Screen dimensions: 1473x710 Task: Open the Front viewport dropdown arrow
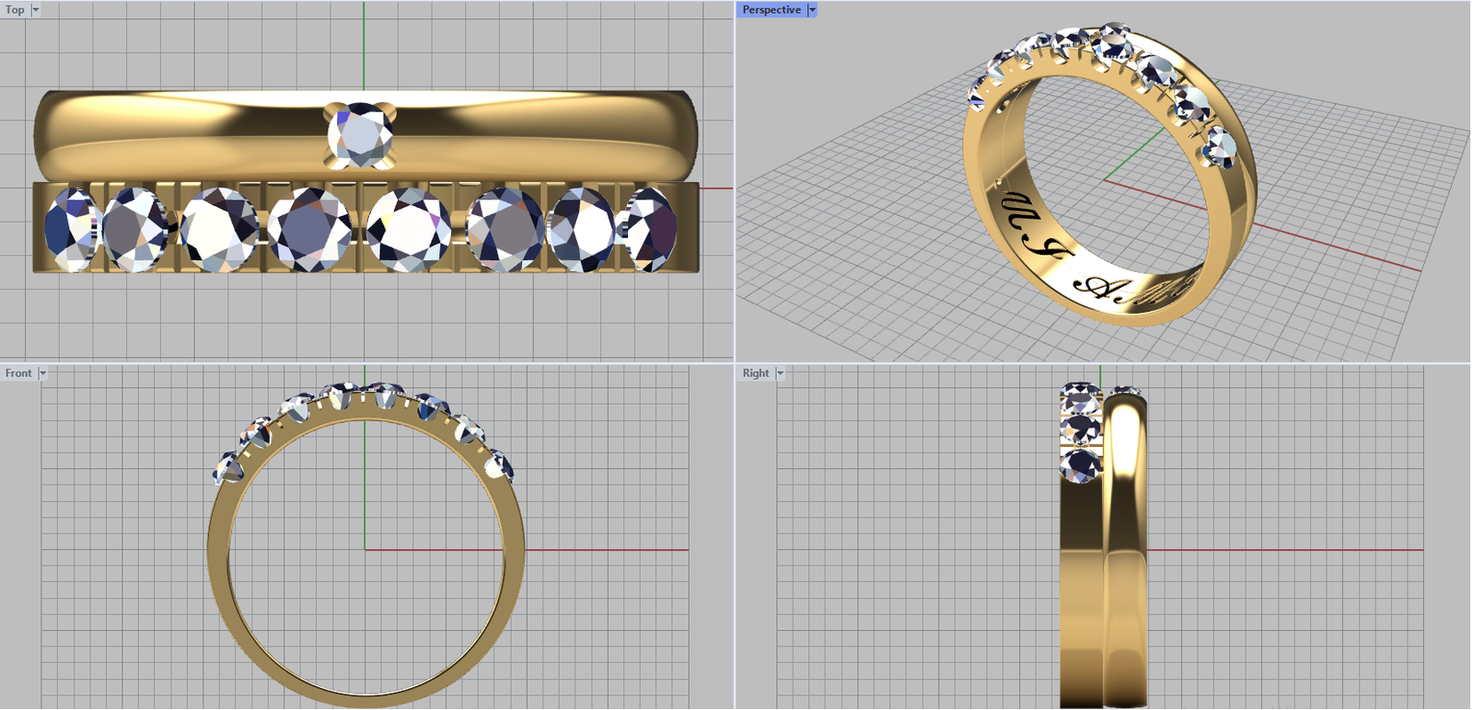42,373
